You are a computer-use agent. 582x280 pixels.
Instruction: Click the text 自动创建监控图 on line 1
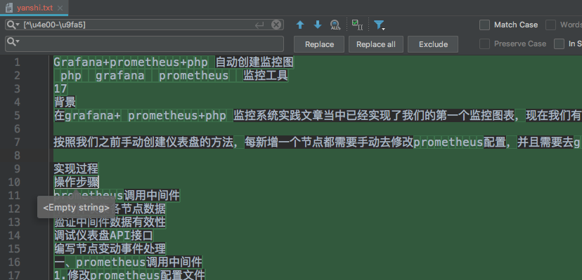click(x=254, y=62)
